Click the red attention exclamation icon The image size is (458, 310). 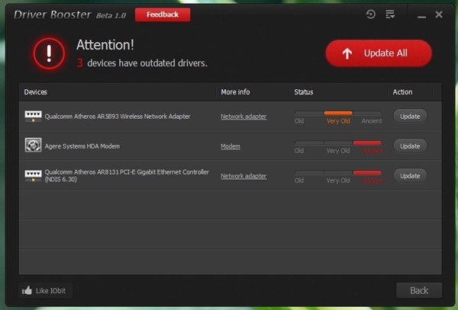[x=49, y=53]
